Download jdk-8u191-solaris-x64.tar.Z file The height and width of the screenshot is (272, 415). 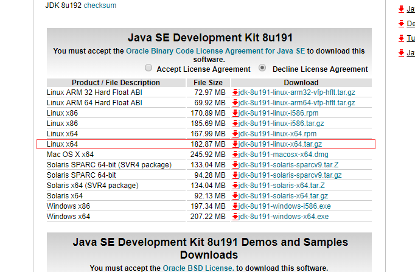point(282,185)
